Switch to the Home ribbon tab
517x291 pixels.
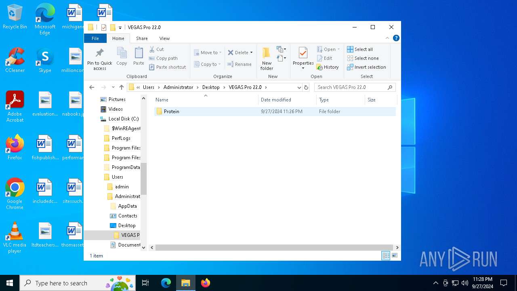pyautogui.click(x=118, y=38)
